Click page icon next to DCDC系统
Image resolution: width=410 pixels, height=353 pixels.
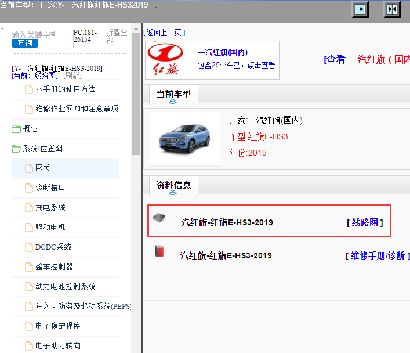(29, 247)
